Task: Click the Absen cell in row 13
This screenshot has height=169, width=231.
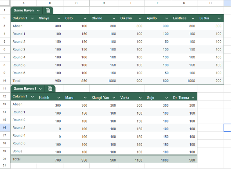Action: 23,104
